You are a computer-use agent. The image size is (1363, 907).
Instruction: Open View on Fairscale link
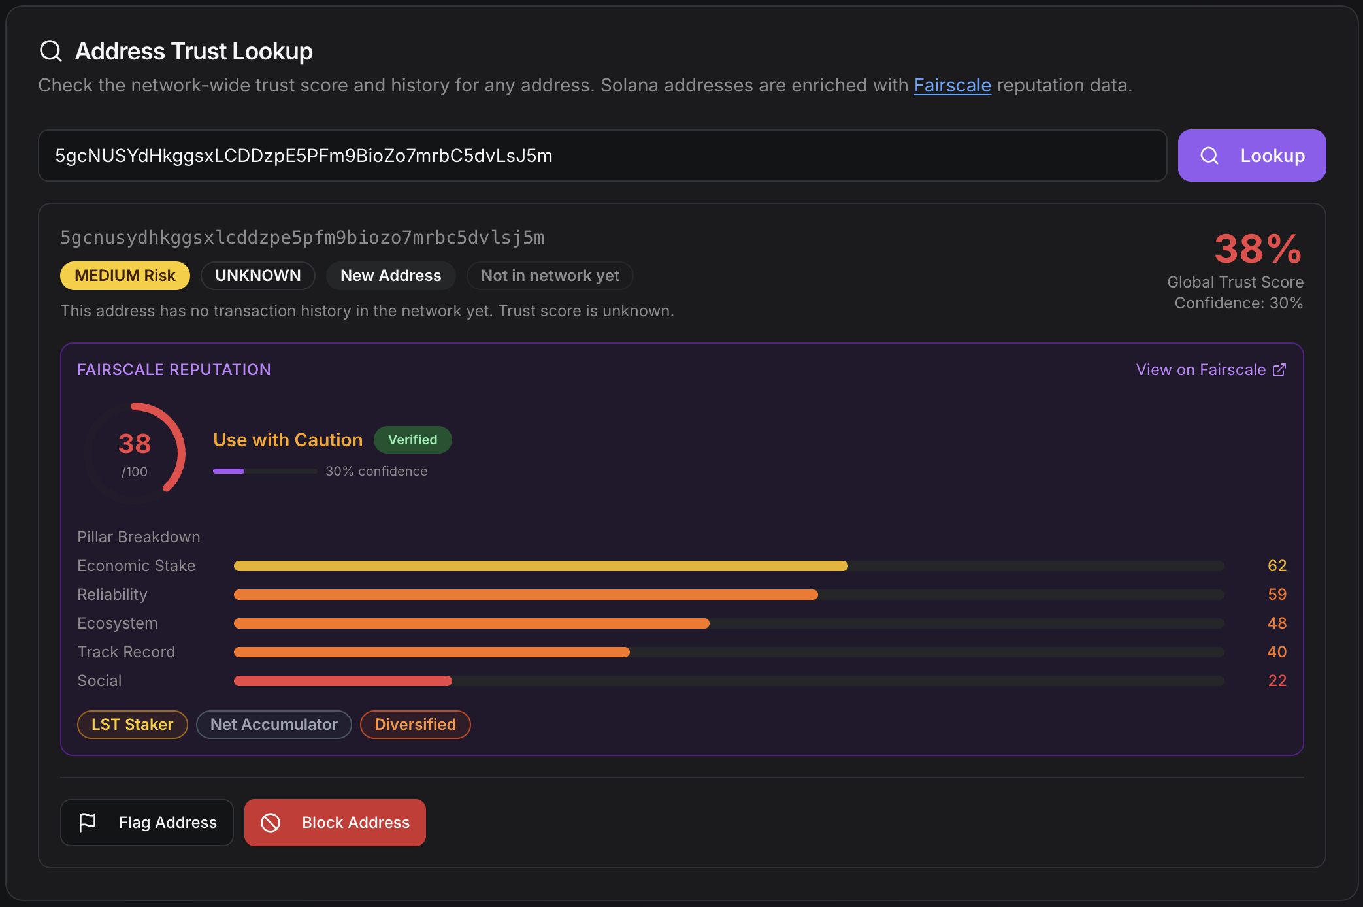click(1211, 370)
